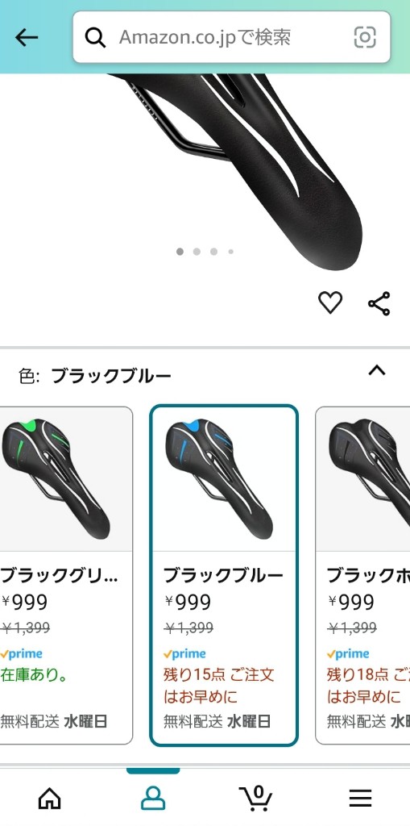
Task: Tap the first image carousel dot
Action: (180, 252)
